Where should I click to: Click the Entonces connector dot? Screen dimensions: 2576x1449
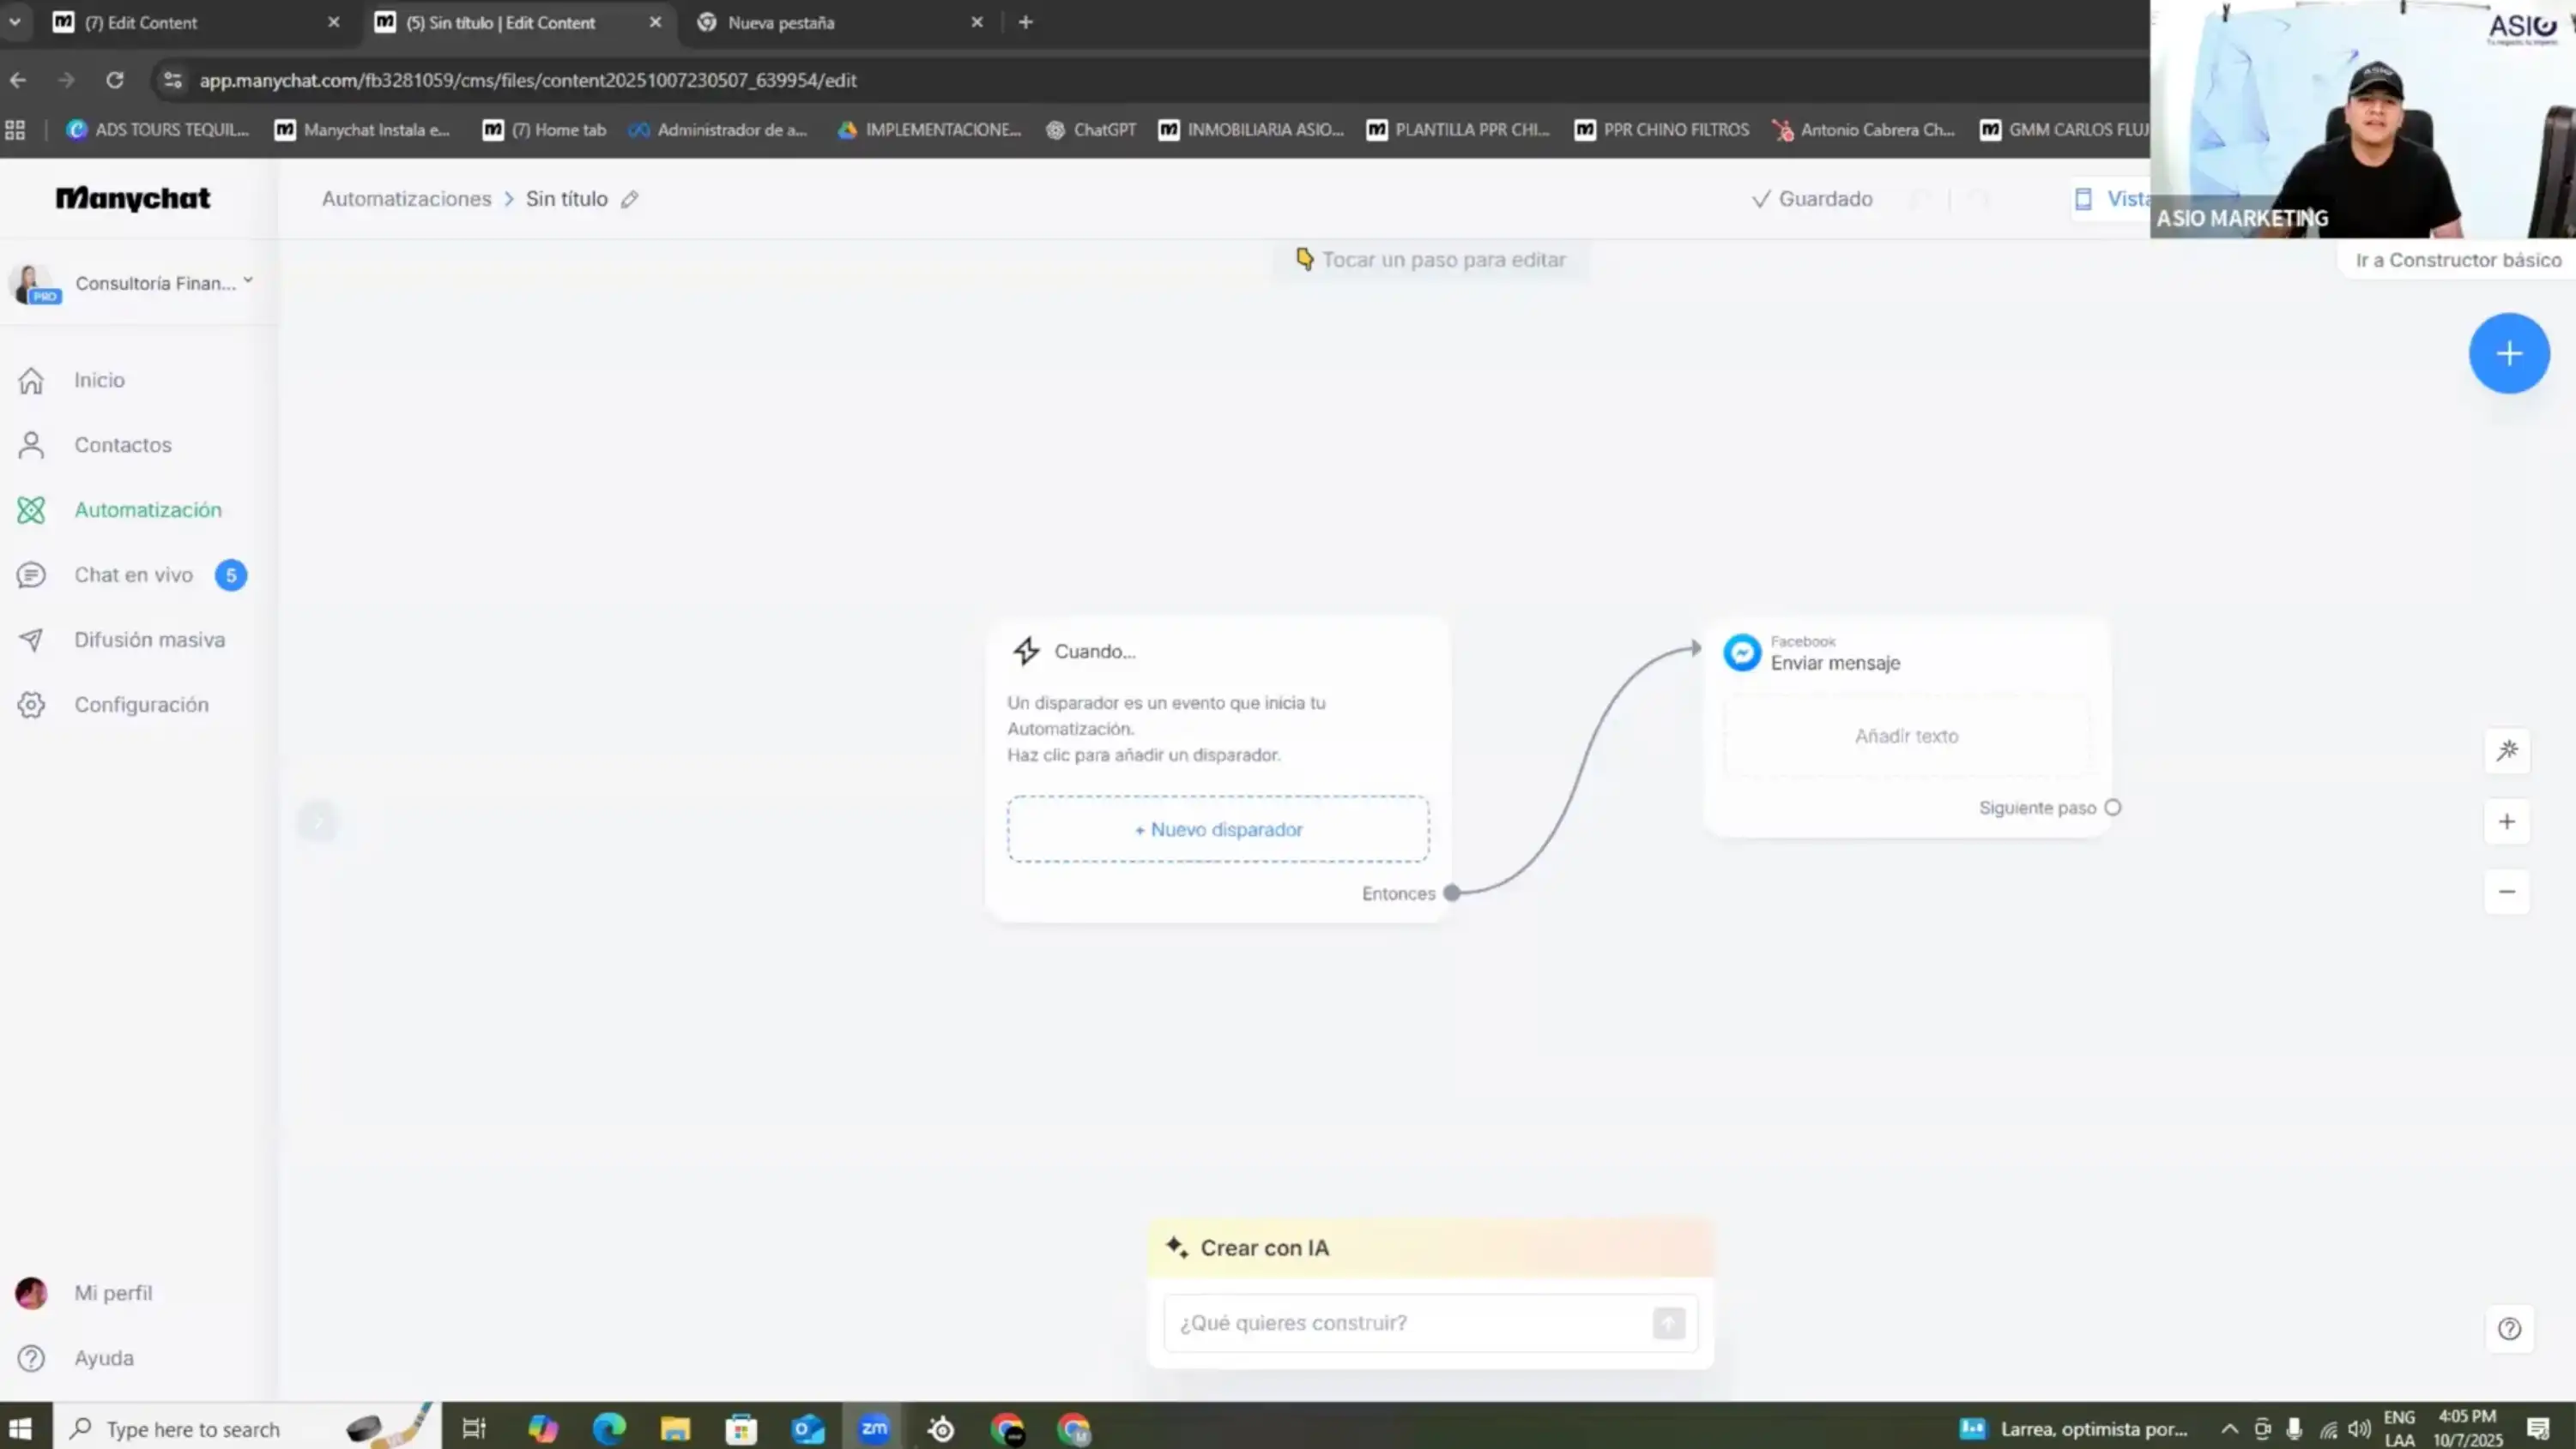tap(1452, 893)
